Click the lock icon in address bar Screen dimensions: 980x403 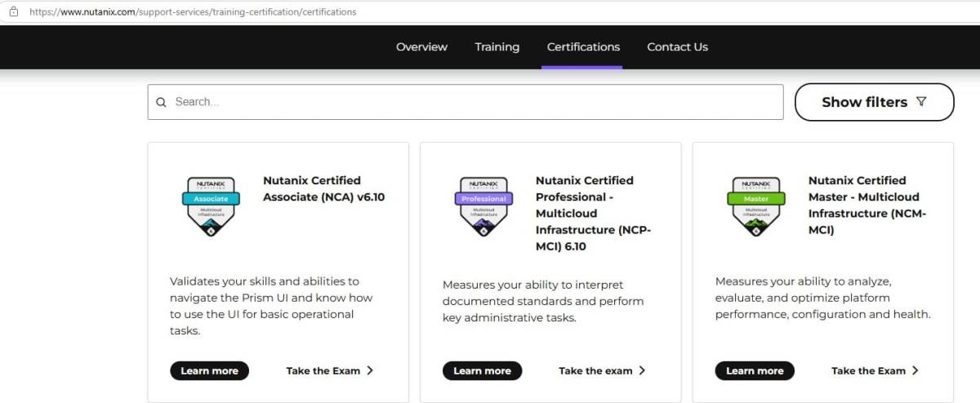tap(13, 11)
